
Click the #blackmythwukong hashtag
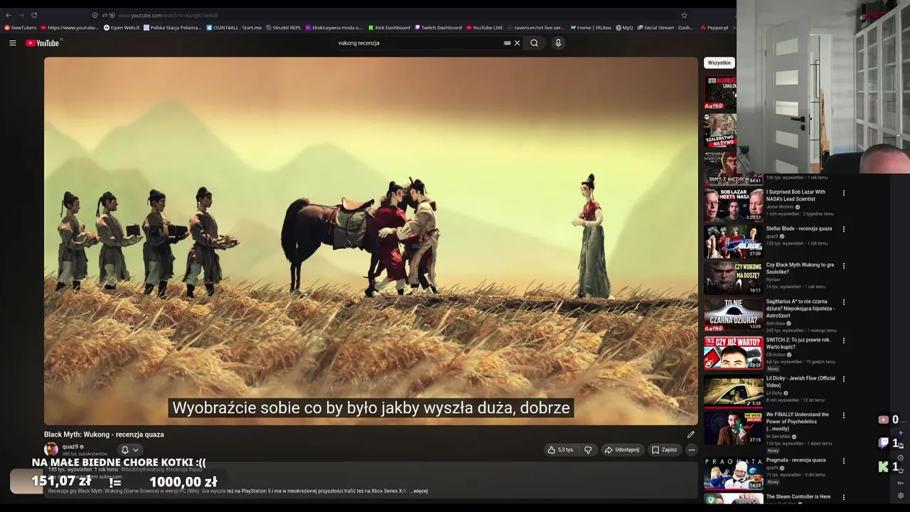coord(142,469)
